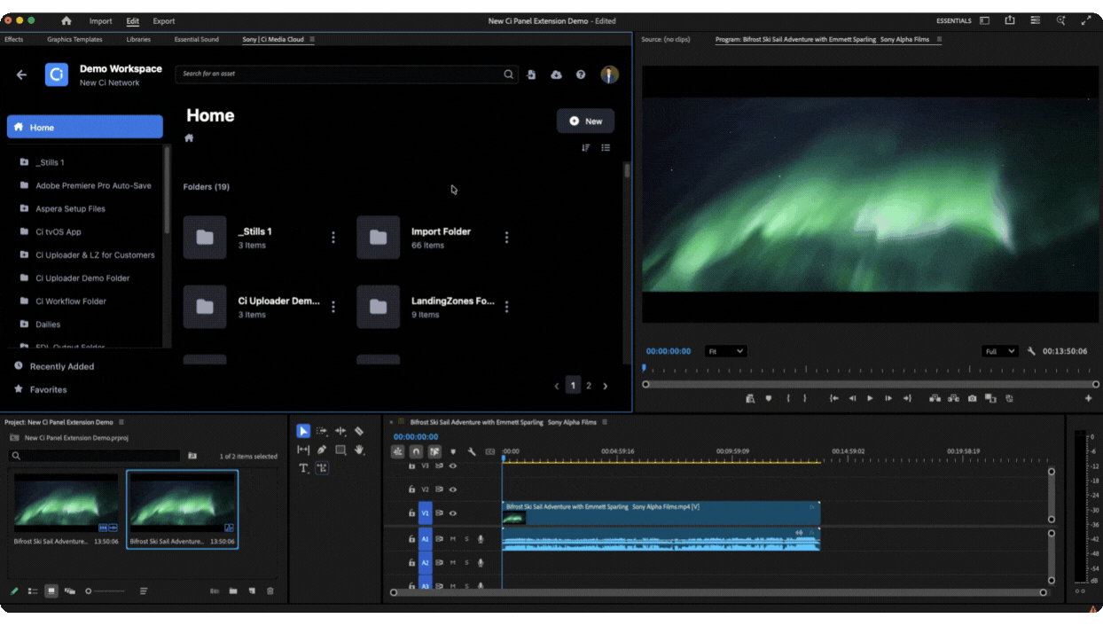Image resolution: width=1103 pixels, height=626 pixels.
Task: Select the Type tool
Action: coord(303,468)
